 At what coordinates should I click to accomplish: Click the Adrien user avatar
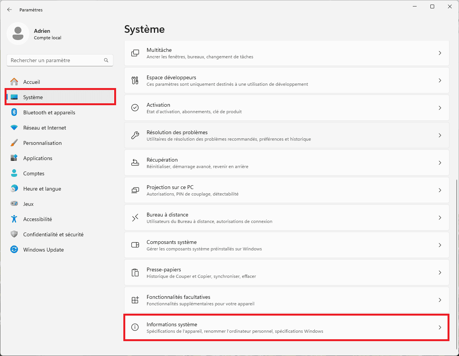pyautogui.click(x=18, y=34)
